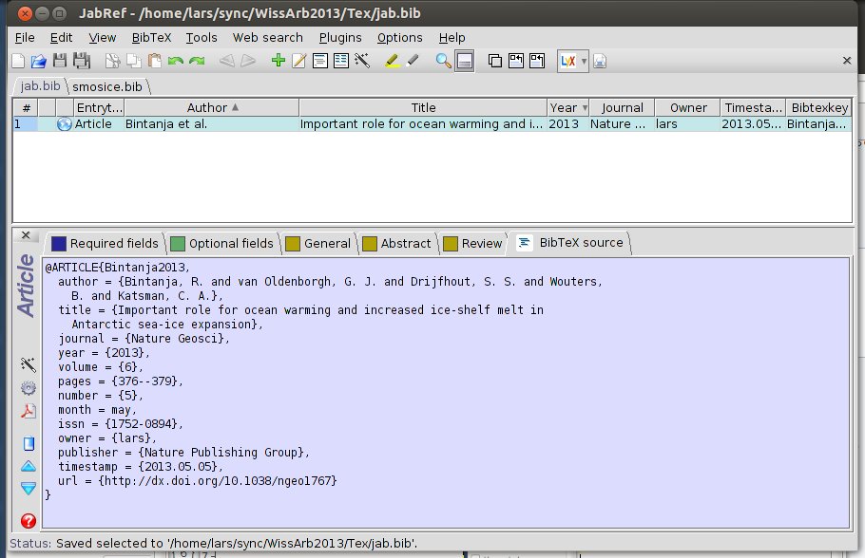The height and width of the screenshot is (558, 865).
Task: Click the green Undo arrow in toolbar
Action: point(175,61)
